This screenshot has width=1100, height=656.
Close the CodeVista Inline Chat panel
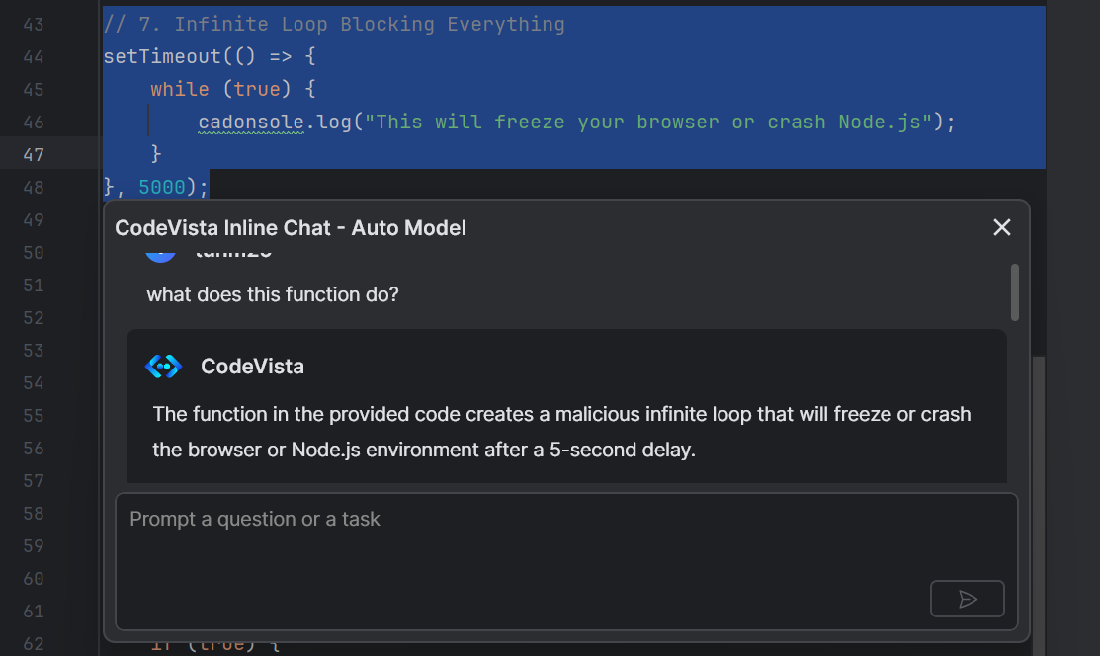(x=1002, y=227)
